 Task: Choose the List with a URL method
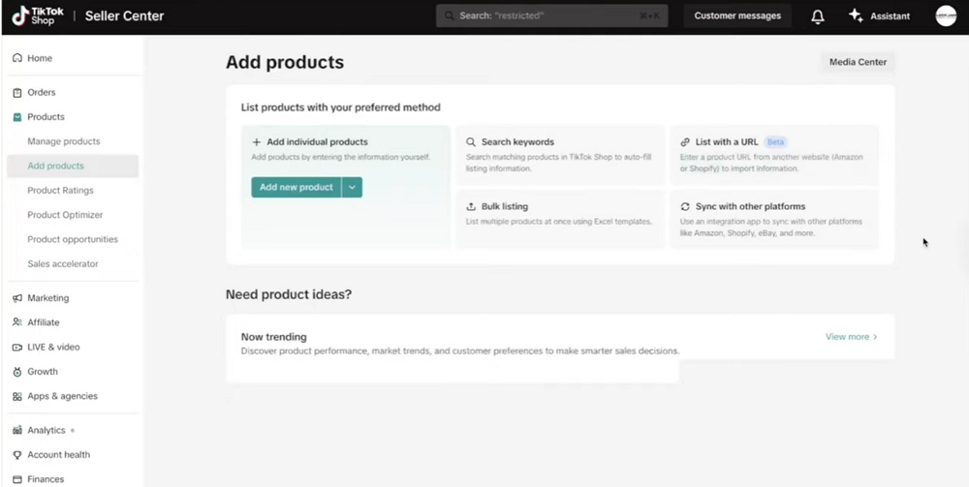(x=774, y=156)
